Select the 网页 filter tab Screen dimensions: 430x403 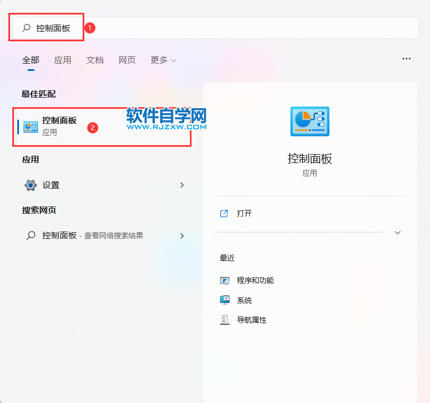(x=127, y=60)
